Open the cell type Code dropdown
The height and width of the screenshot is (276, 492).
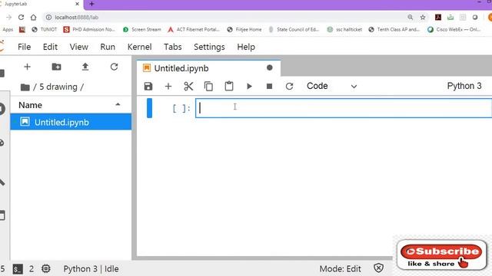(331, 86)
